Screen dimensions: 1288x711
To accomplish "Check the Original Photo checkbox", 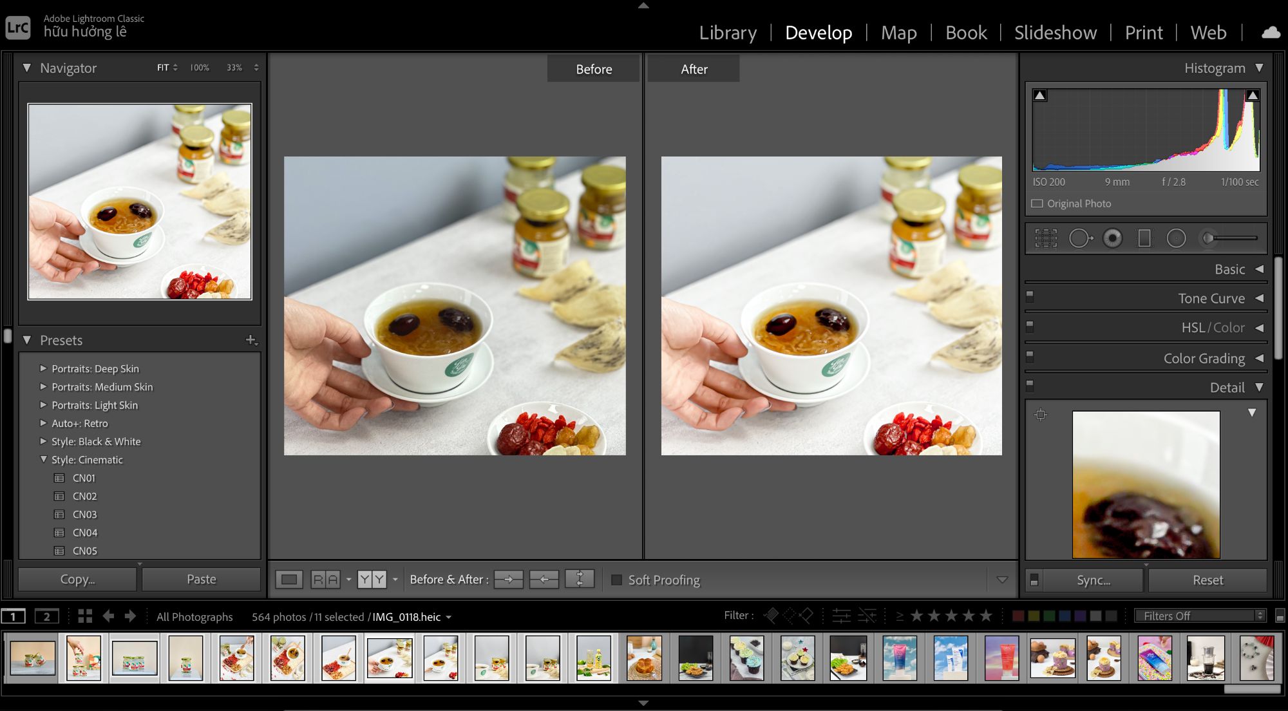I will click(1037, 204).
